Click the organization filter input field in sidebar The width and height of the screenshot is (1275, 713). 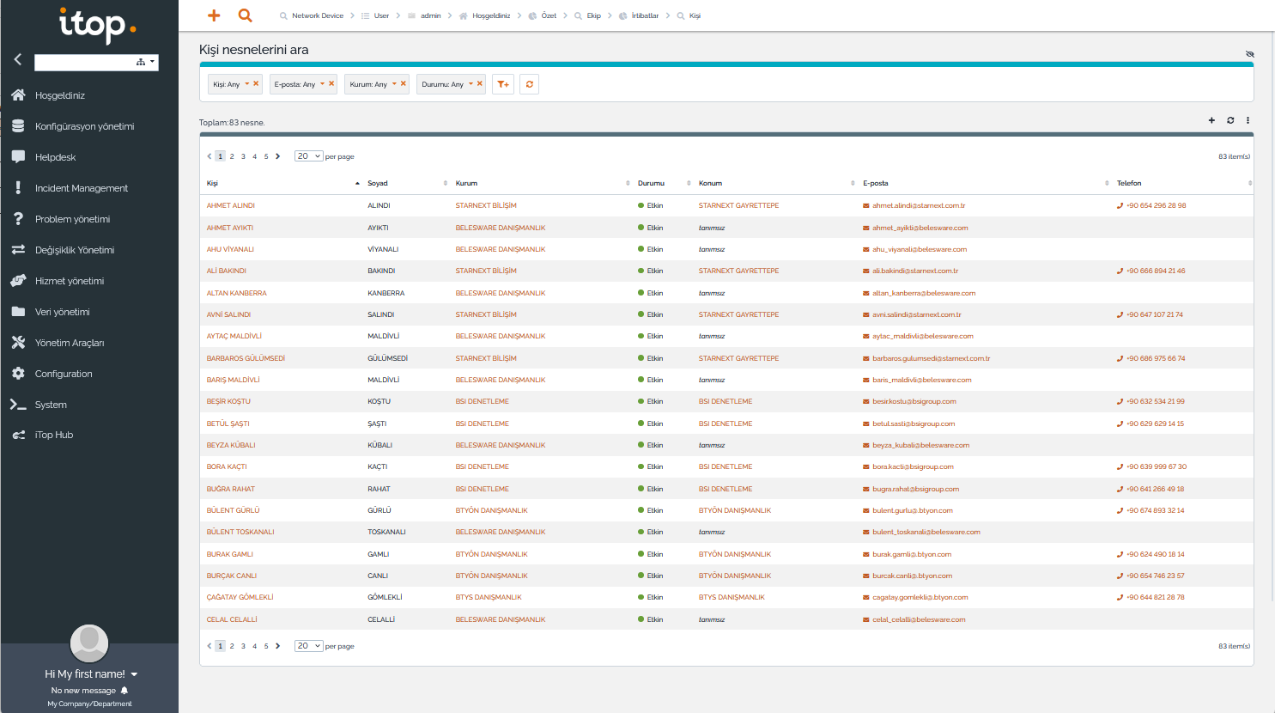(84, 63)
